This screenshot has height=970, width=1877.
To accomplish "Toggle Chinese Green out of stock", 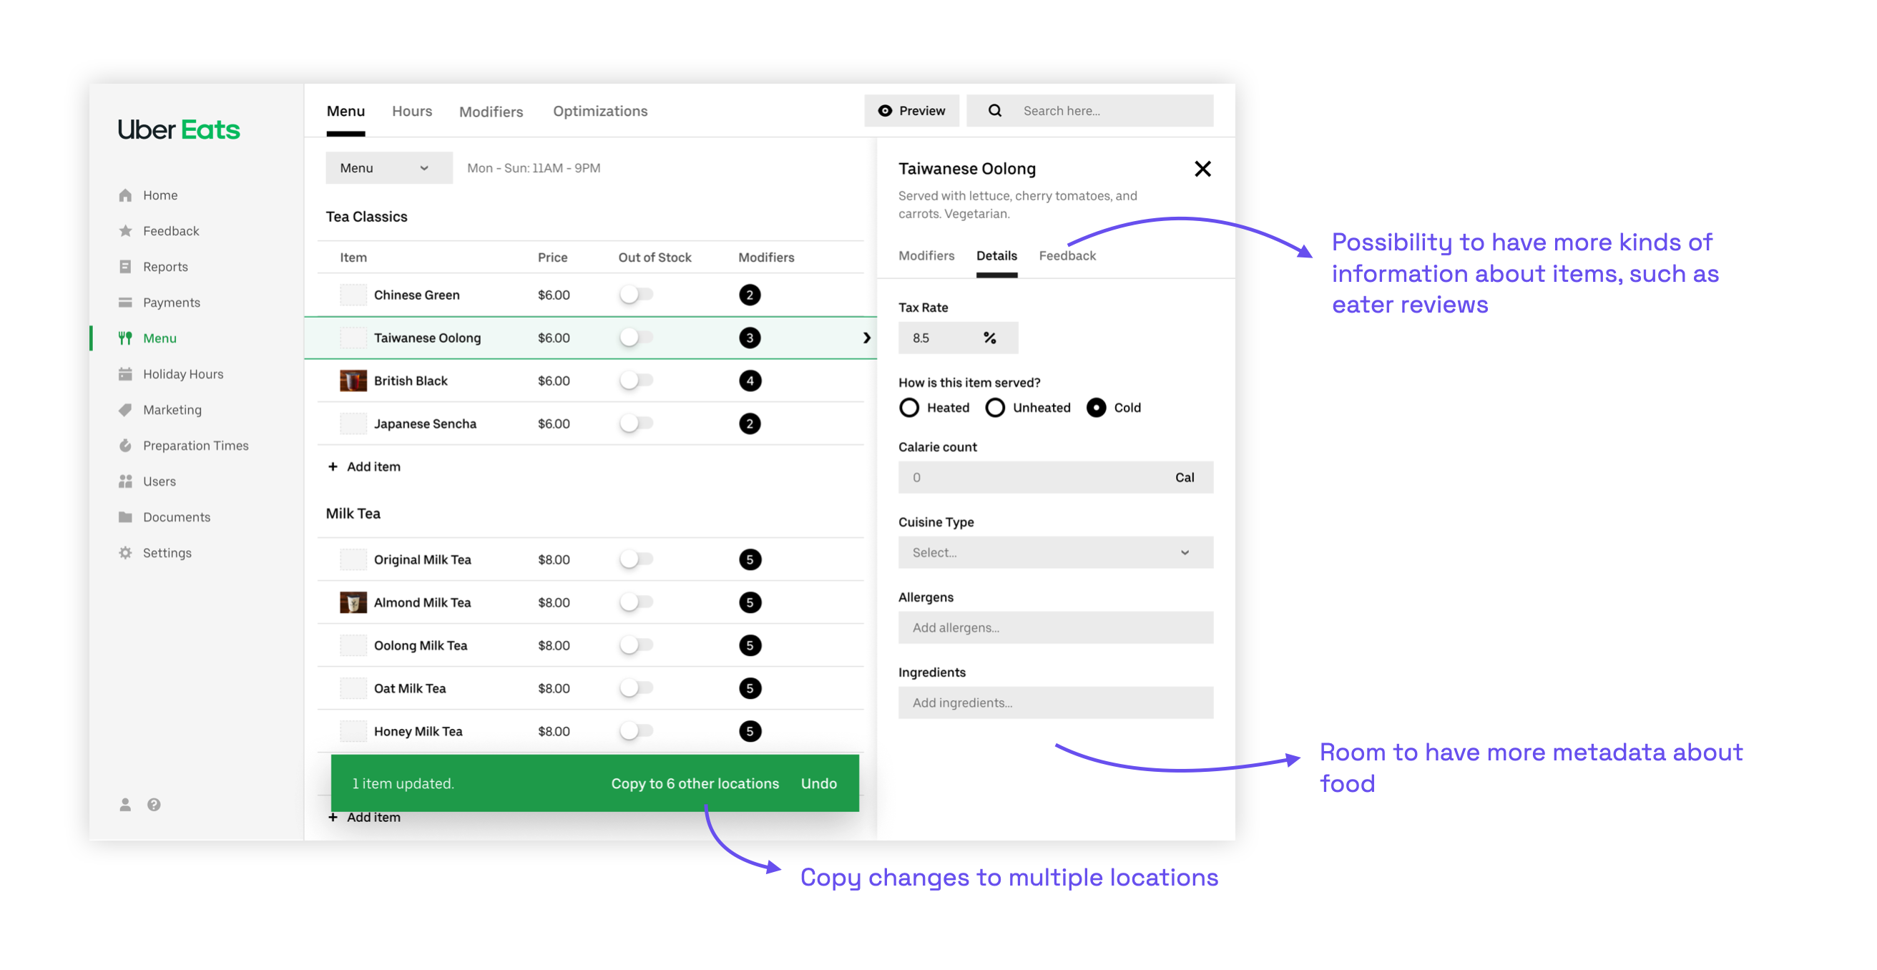I will pyautogui.click(x=637, y=295).
